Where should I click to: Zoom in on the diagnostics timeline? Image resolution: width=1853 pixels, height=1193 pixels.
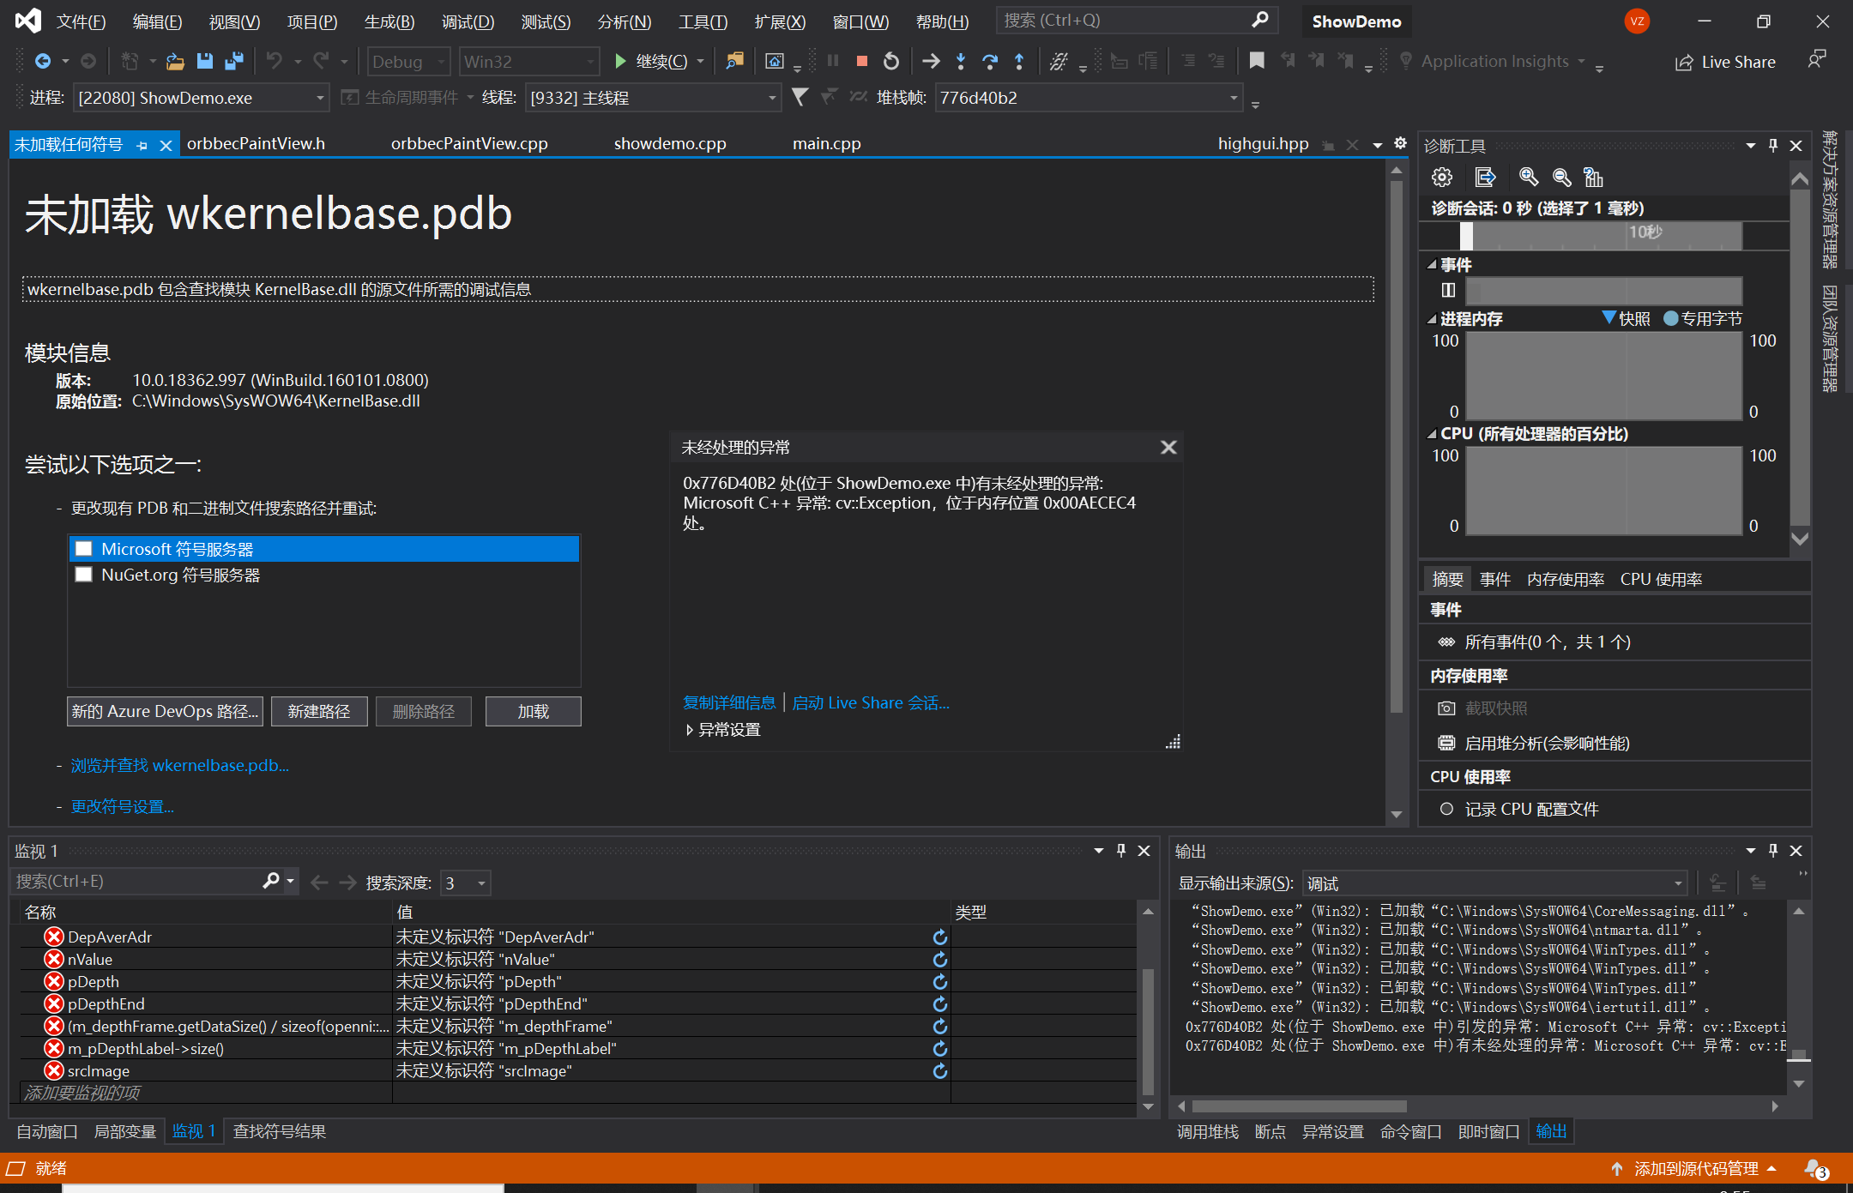[1528, 177]
